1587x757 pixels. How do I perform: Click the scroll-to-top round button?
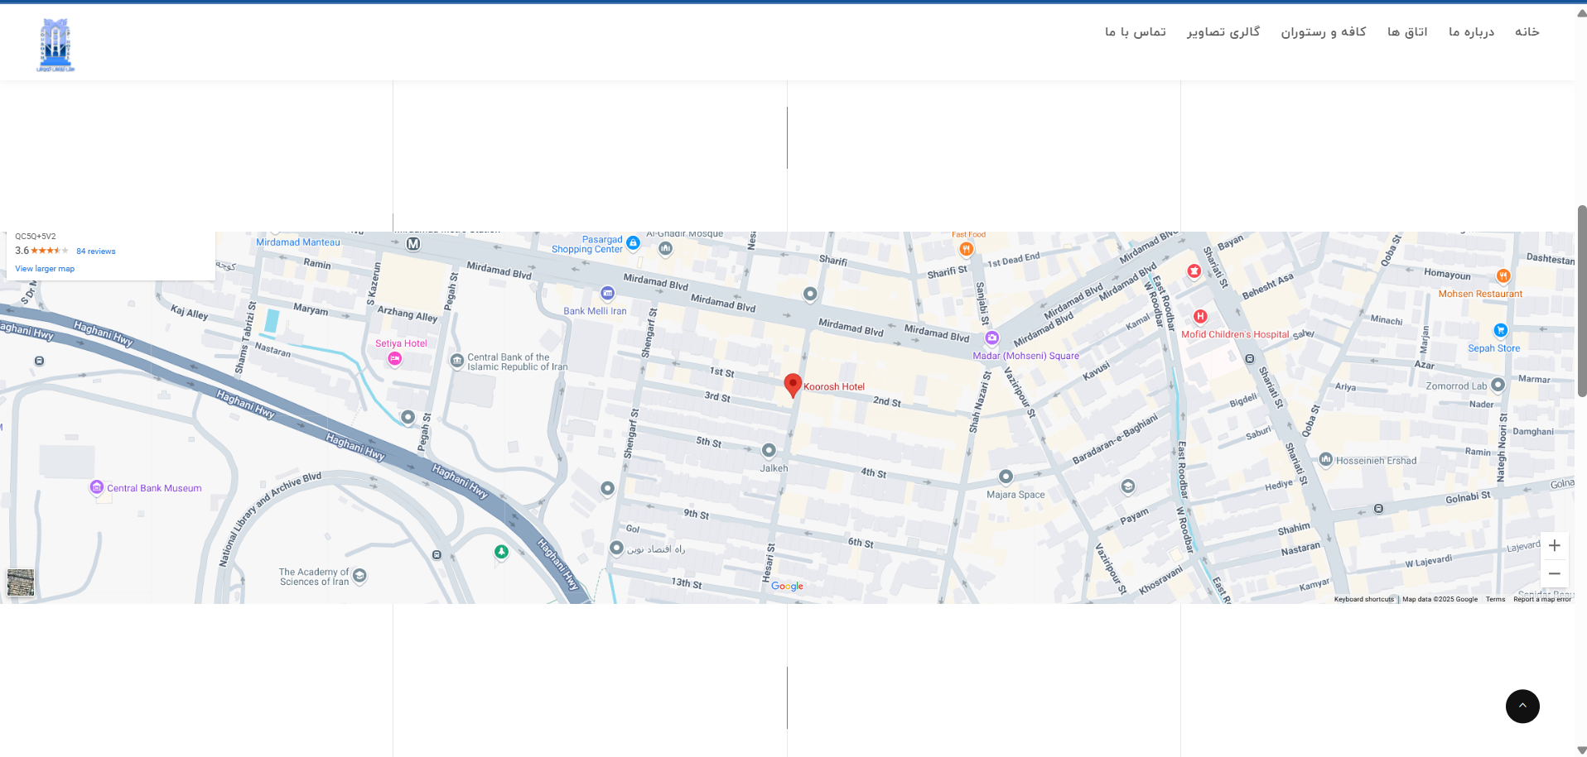pos(1522,707)
